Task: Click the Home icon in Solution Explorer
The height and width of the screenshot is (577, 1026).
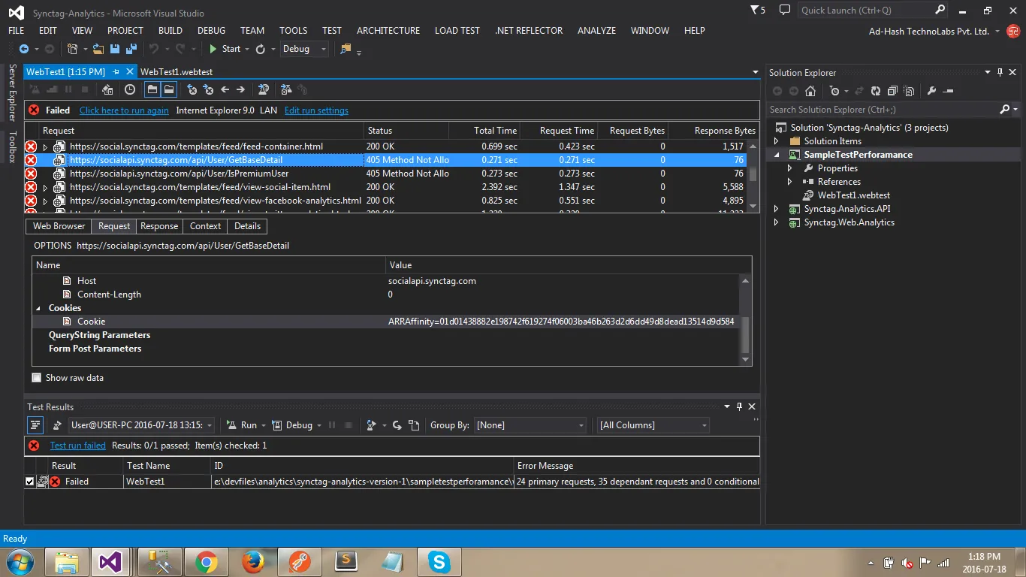Action: [810, 91]
